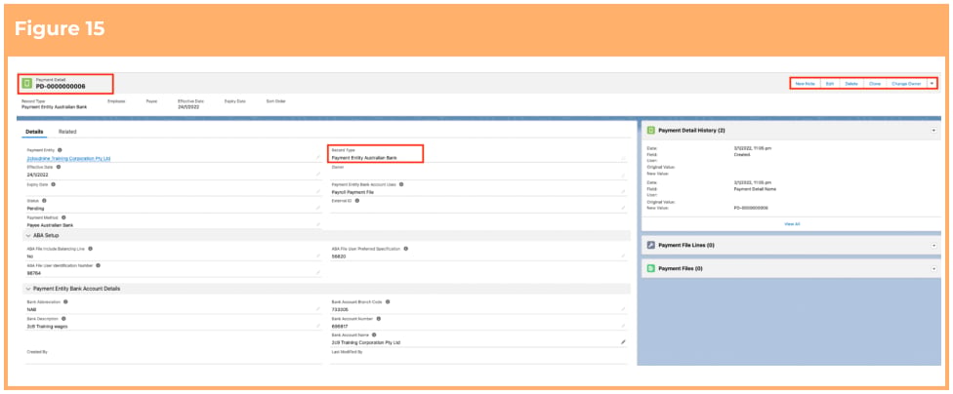Image resolution: width=953 pixels, height=394 pixels.
Task: Click the Clone button
Action: coord(875,83)
